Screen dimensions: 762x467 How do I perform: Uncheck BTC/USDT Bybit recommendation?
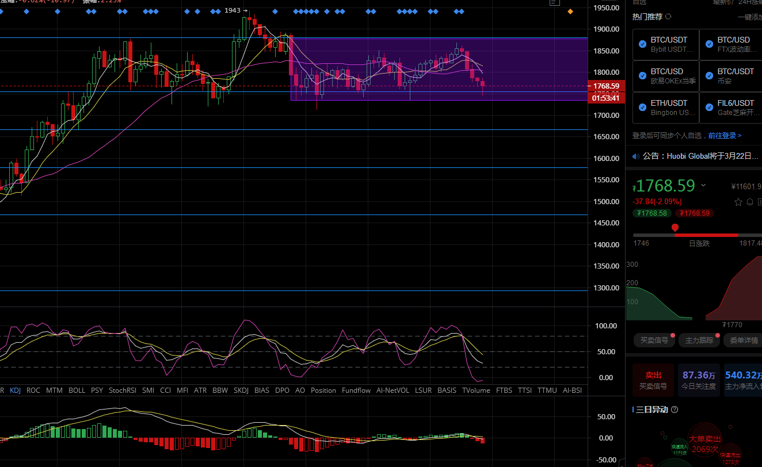pyautogui.click(x=642, y=44)
